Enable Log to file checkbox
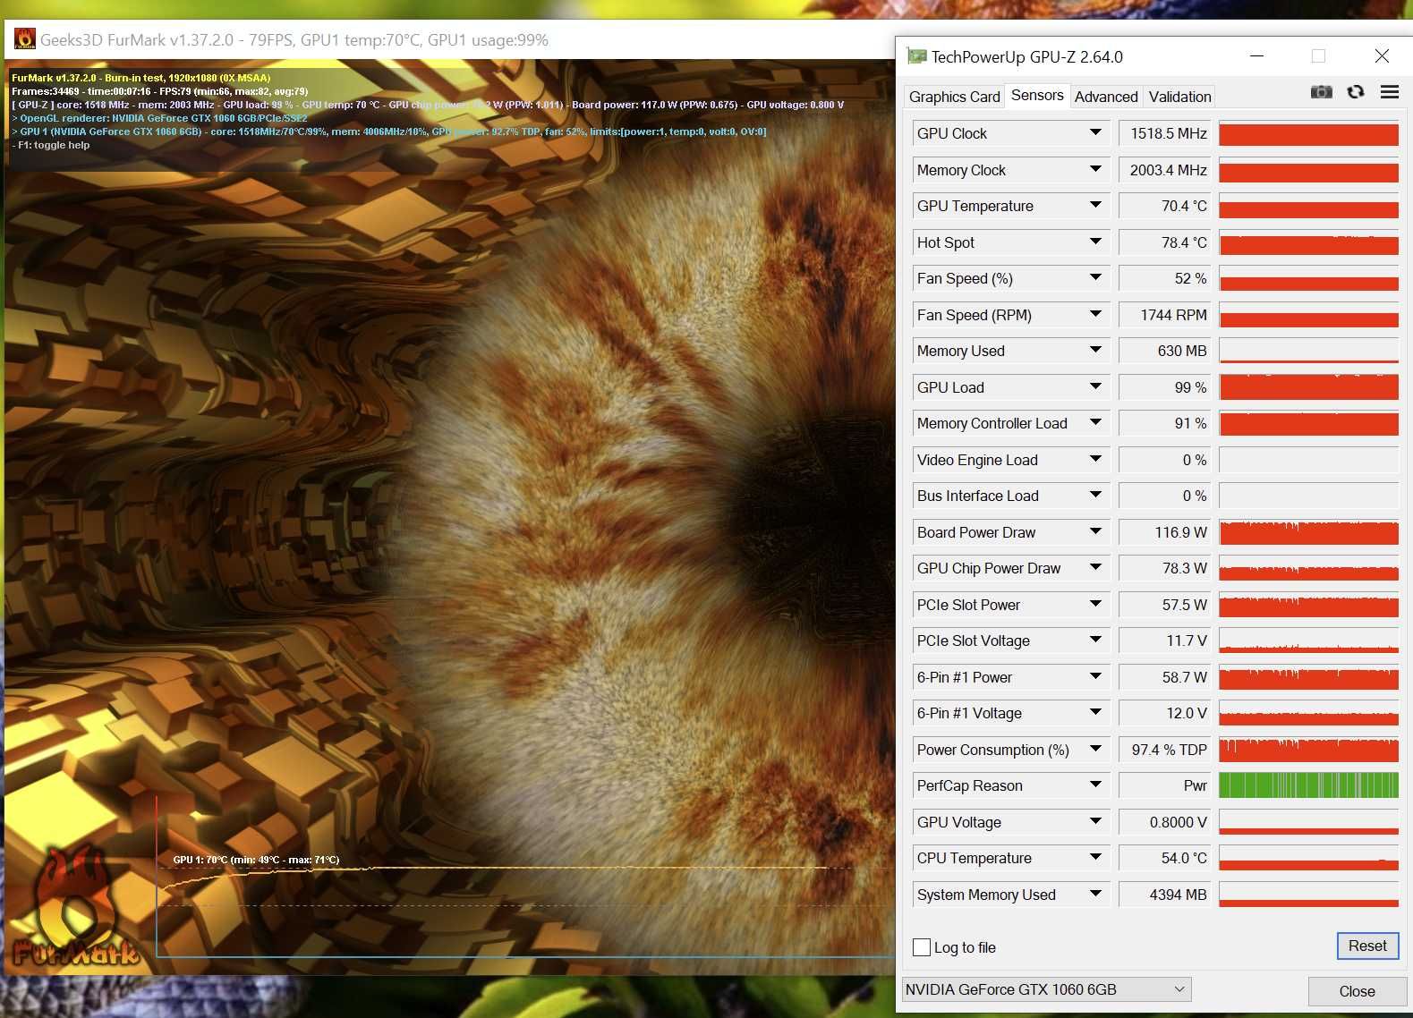 (x=921, y=947)
